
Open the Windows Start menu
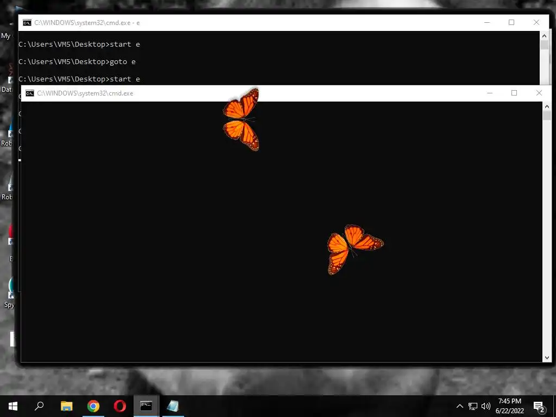point(13,406)
